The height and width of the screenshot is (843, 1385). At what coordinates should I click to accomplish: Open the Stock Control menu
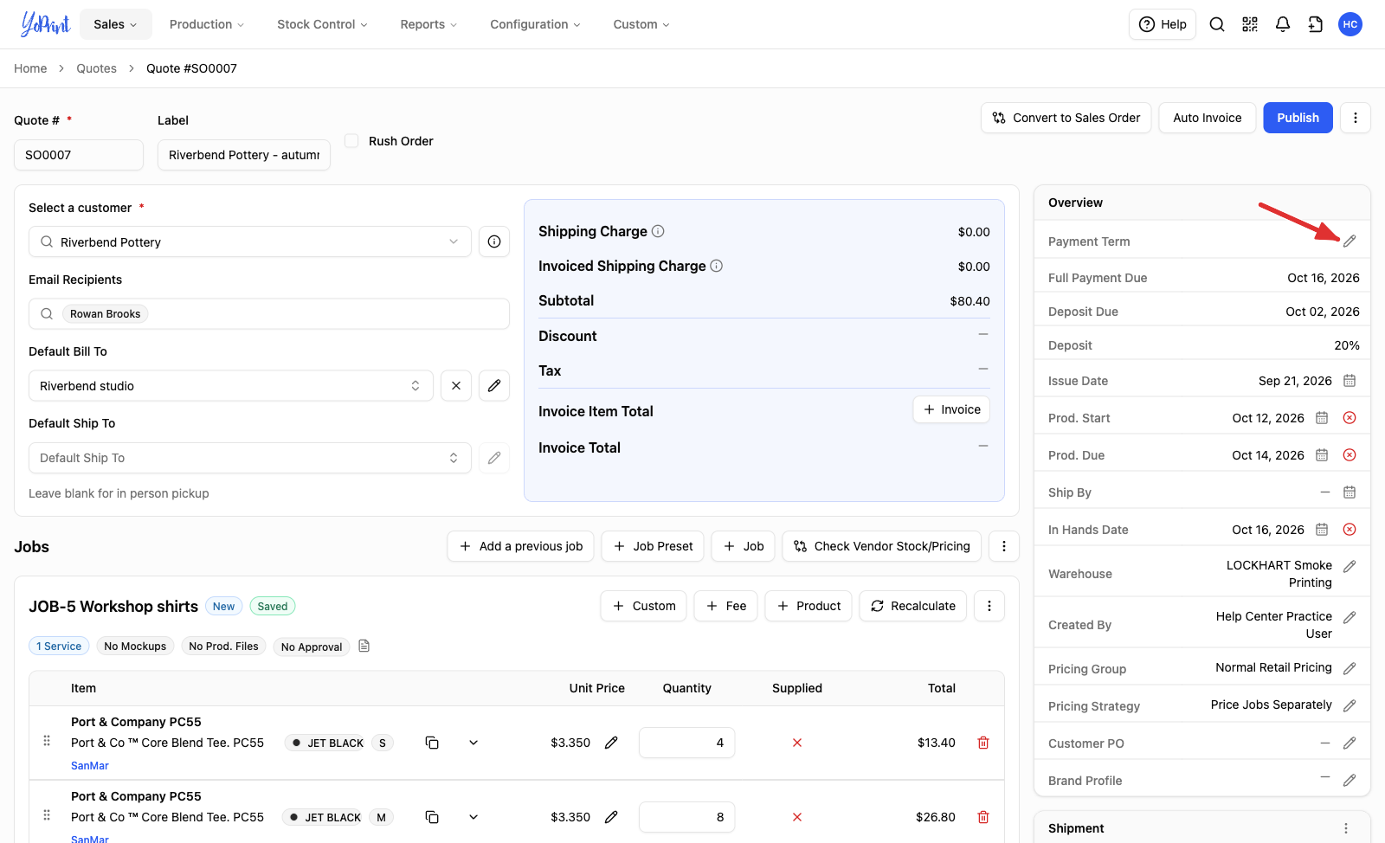tap(322, 24)
